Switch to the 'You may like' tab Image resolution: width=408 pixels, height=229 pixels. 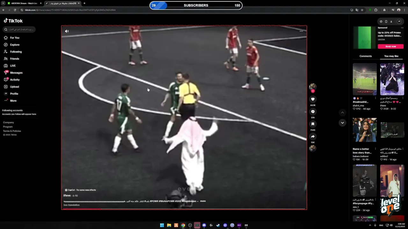(391, 56)
